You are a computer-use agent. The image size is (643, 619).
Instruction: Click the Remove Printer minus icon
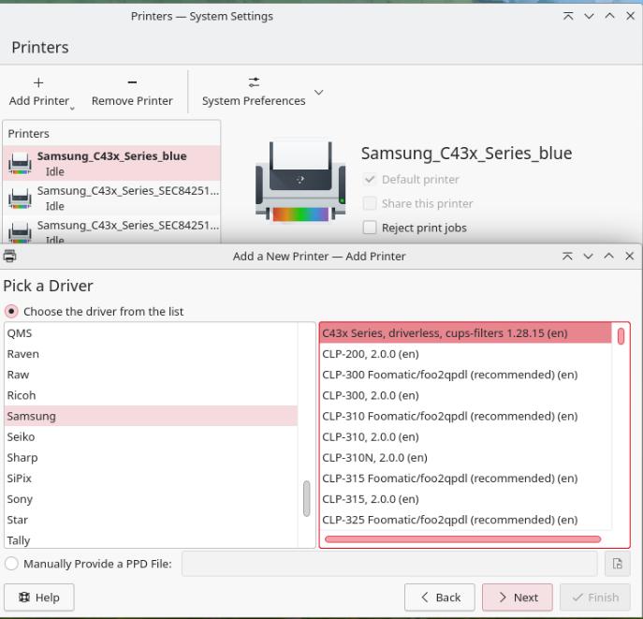(x=132, y=82)
